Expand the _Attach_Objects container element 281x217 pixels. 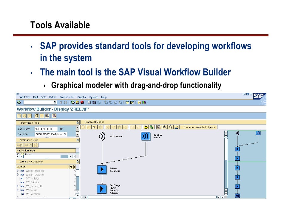[x=18, y=175]
